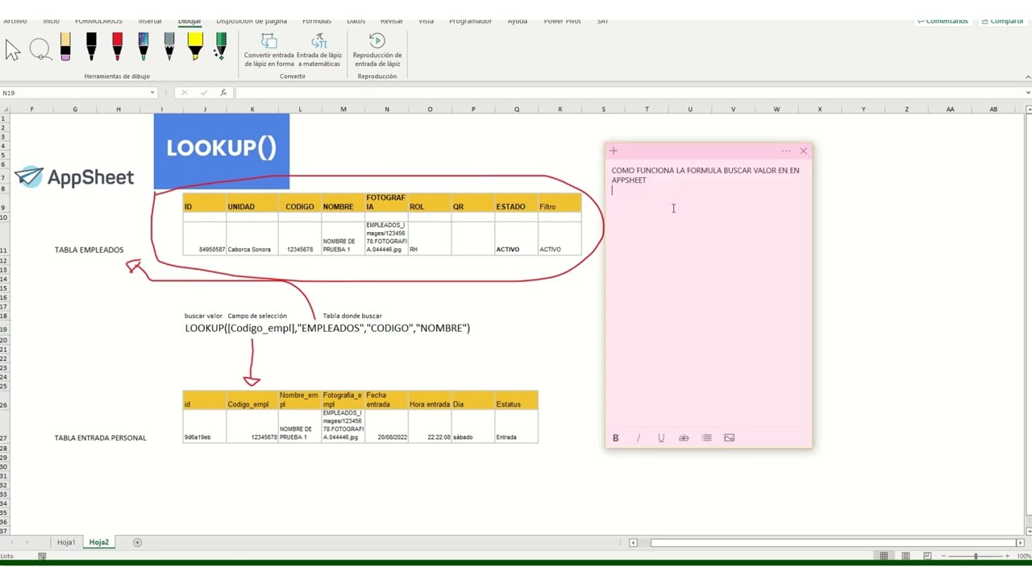Add a new sticky note with plus

(x=614, y=151)
